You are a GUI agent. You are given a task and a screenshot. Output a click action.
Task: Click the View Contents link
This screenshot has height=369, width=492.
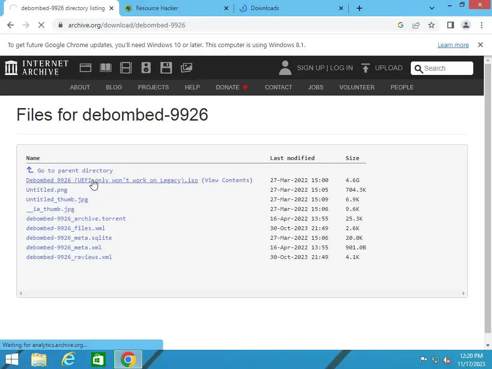point(228,180)
